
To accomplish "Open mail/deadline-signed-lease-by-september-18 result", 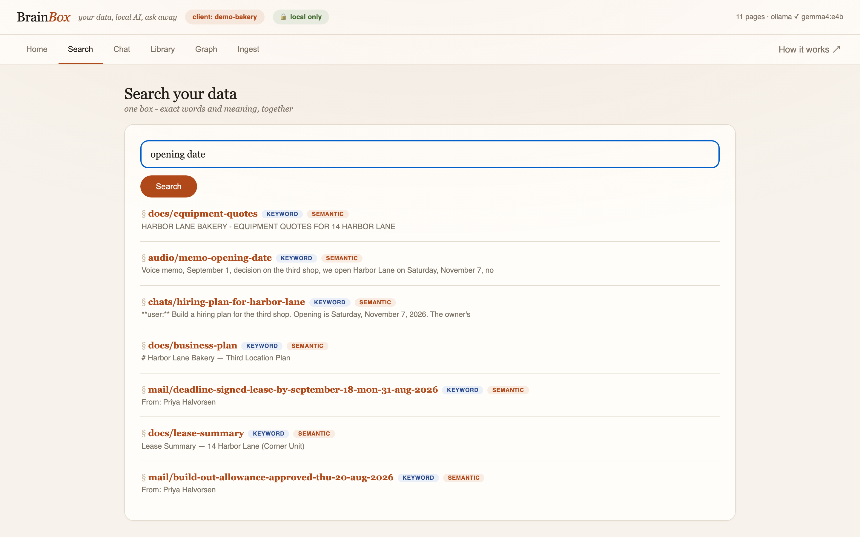I will pyautogui.click(x=293, y=389).
